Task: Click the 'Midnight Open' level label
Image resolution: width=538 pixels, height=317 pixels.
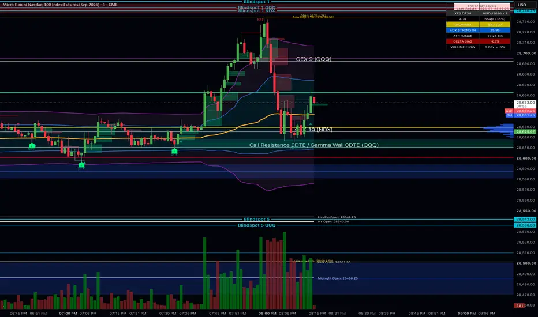Action: tap(338, 278)
